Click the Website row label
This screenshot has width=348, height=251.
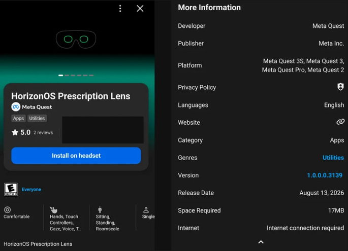click(189, 123)
